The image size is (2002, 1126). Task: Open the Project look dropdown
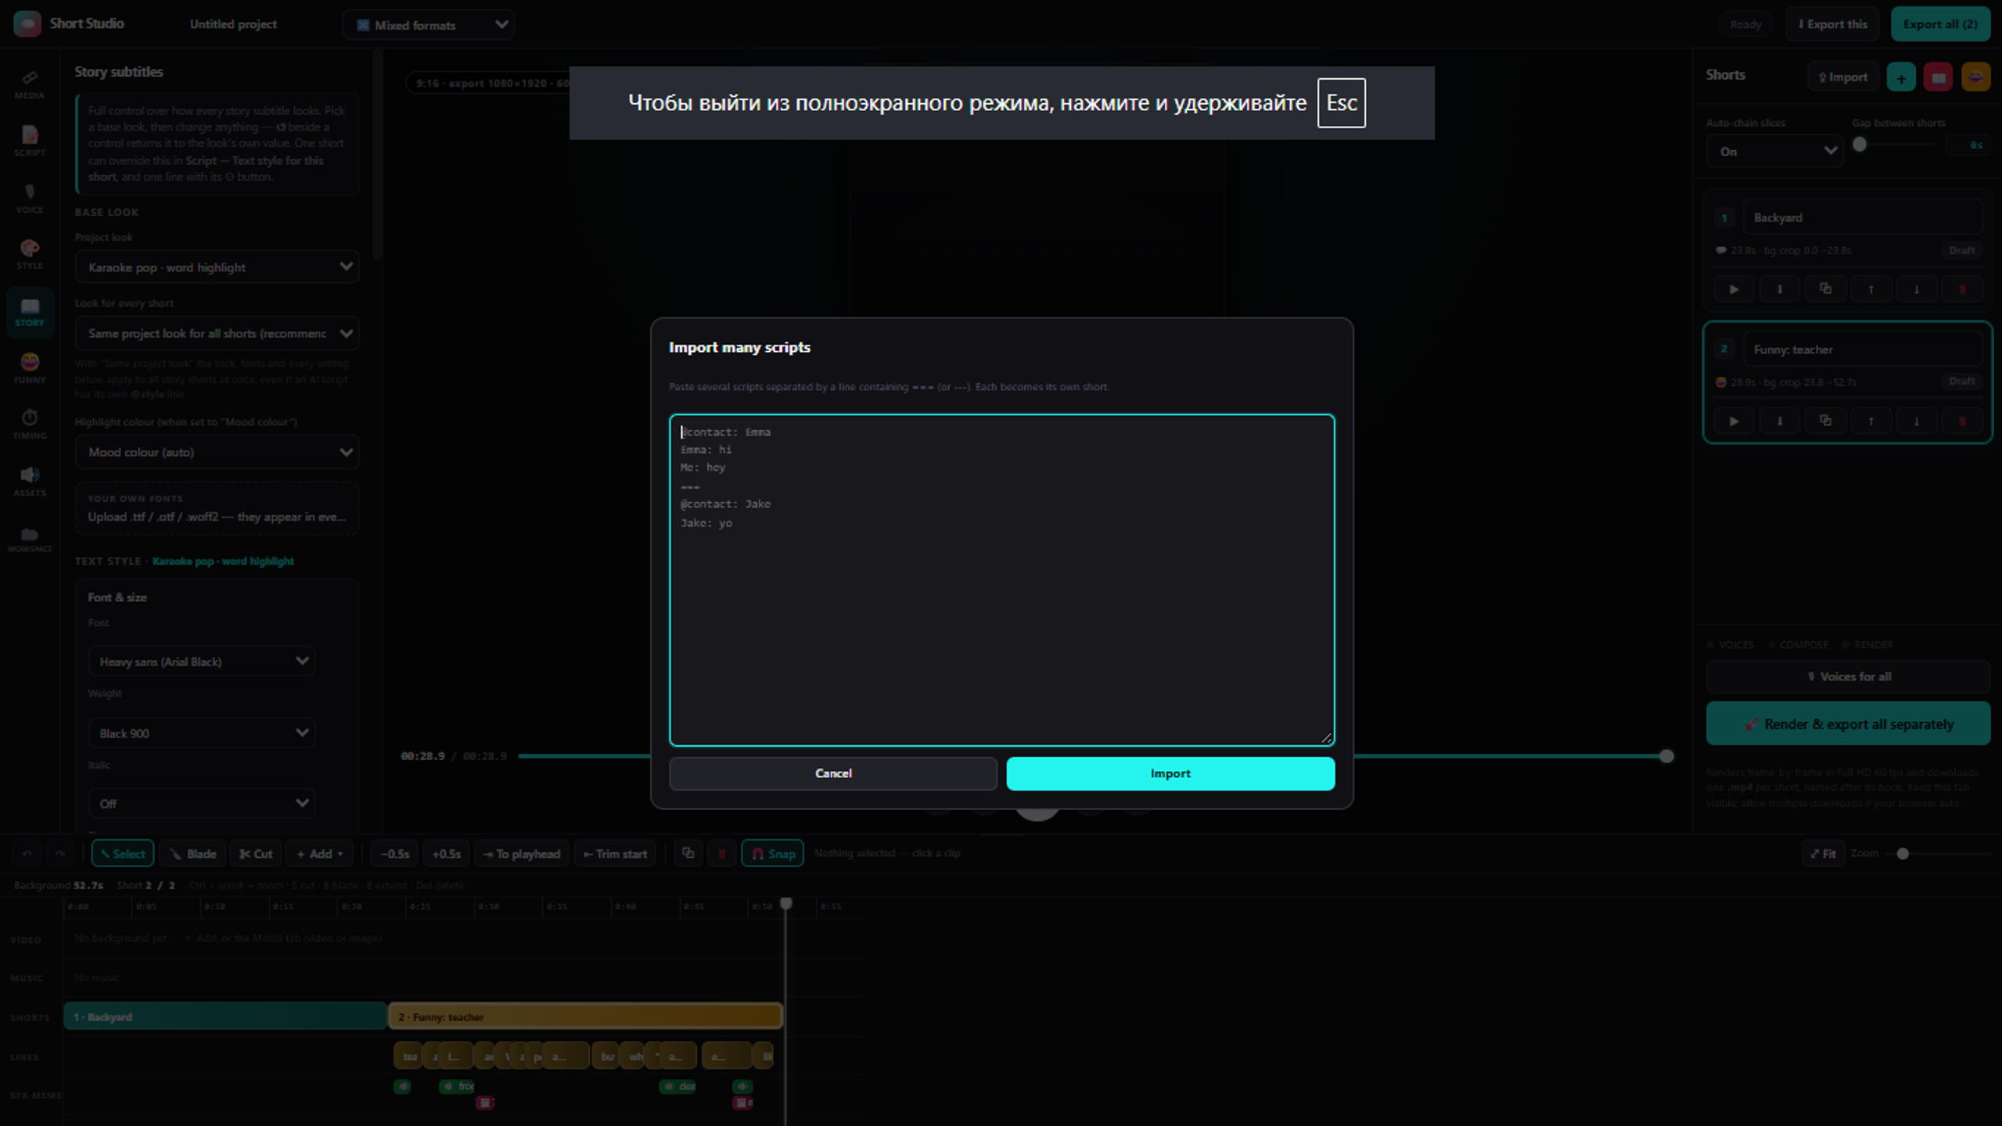217,267
